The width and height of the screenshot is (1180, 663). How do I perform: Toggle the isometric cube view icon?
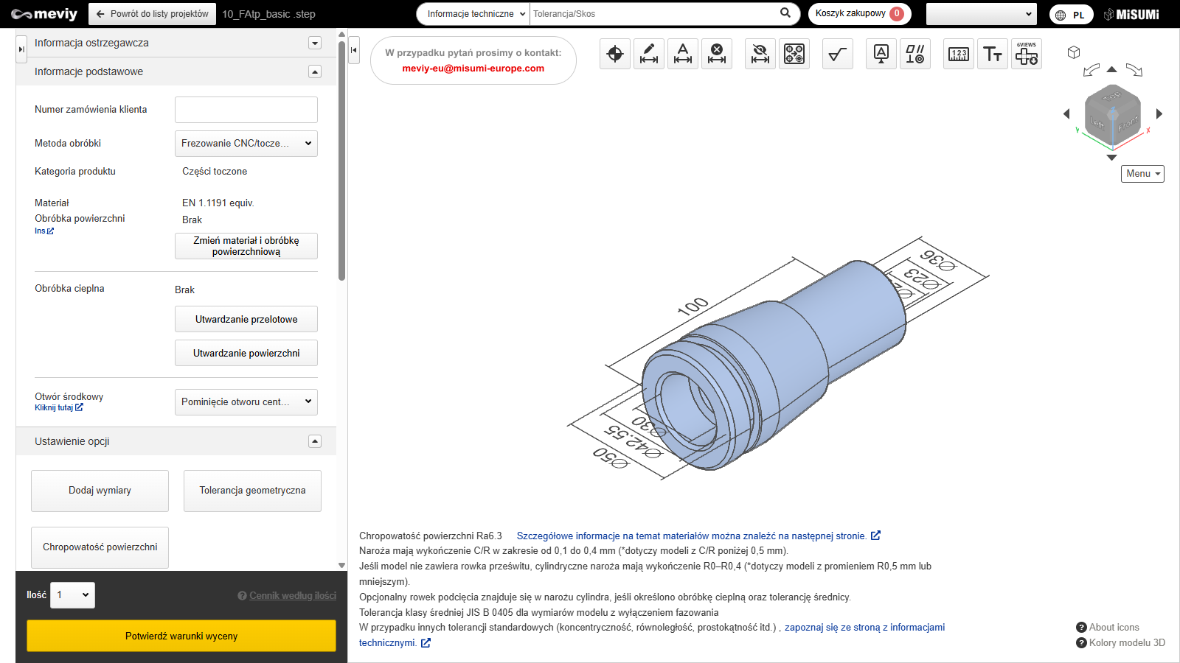point(1074,52)
